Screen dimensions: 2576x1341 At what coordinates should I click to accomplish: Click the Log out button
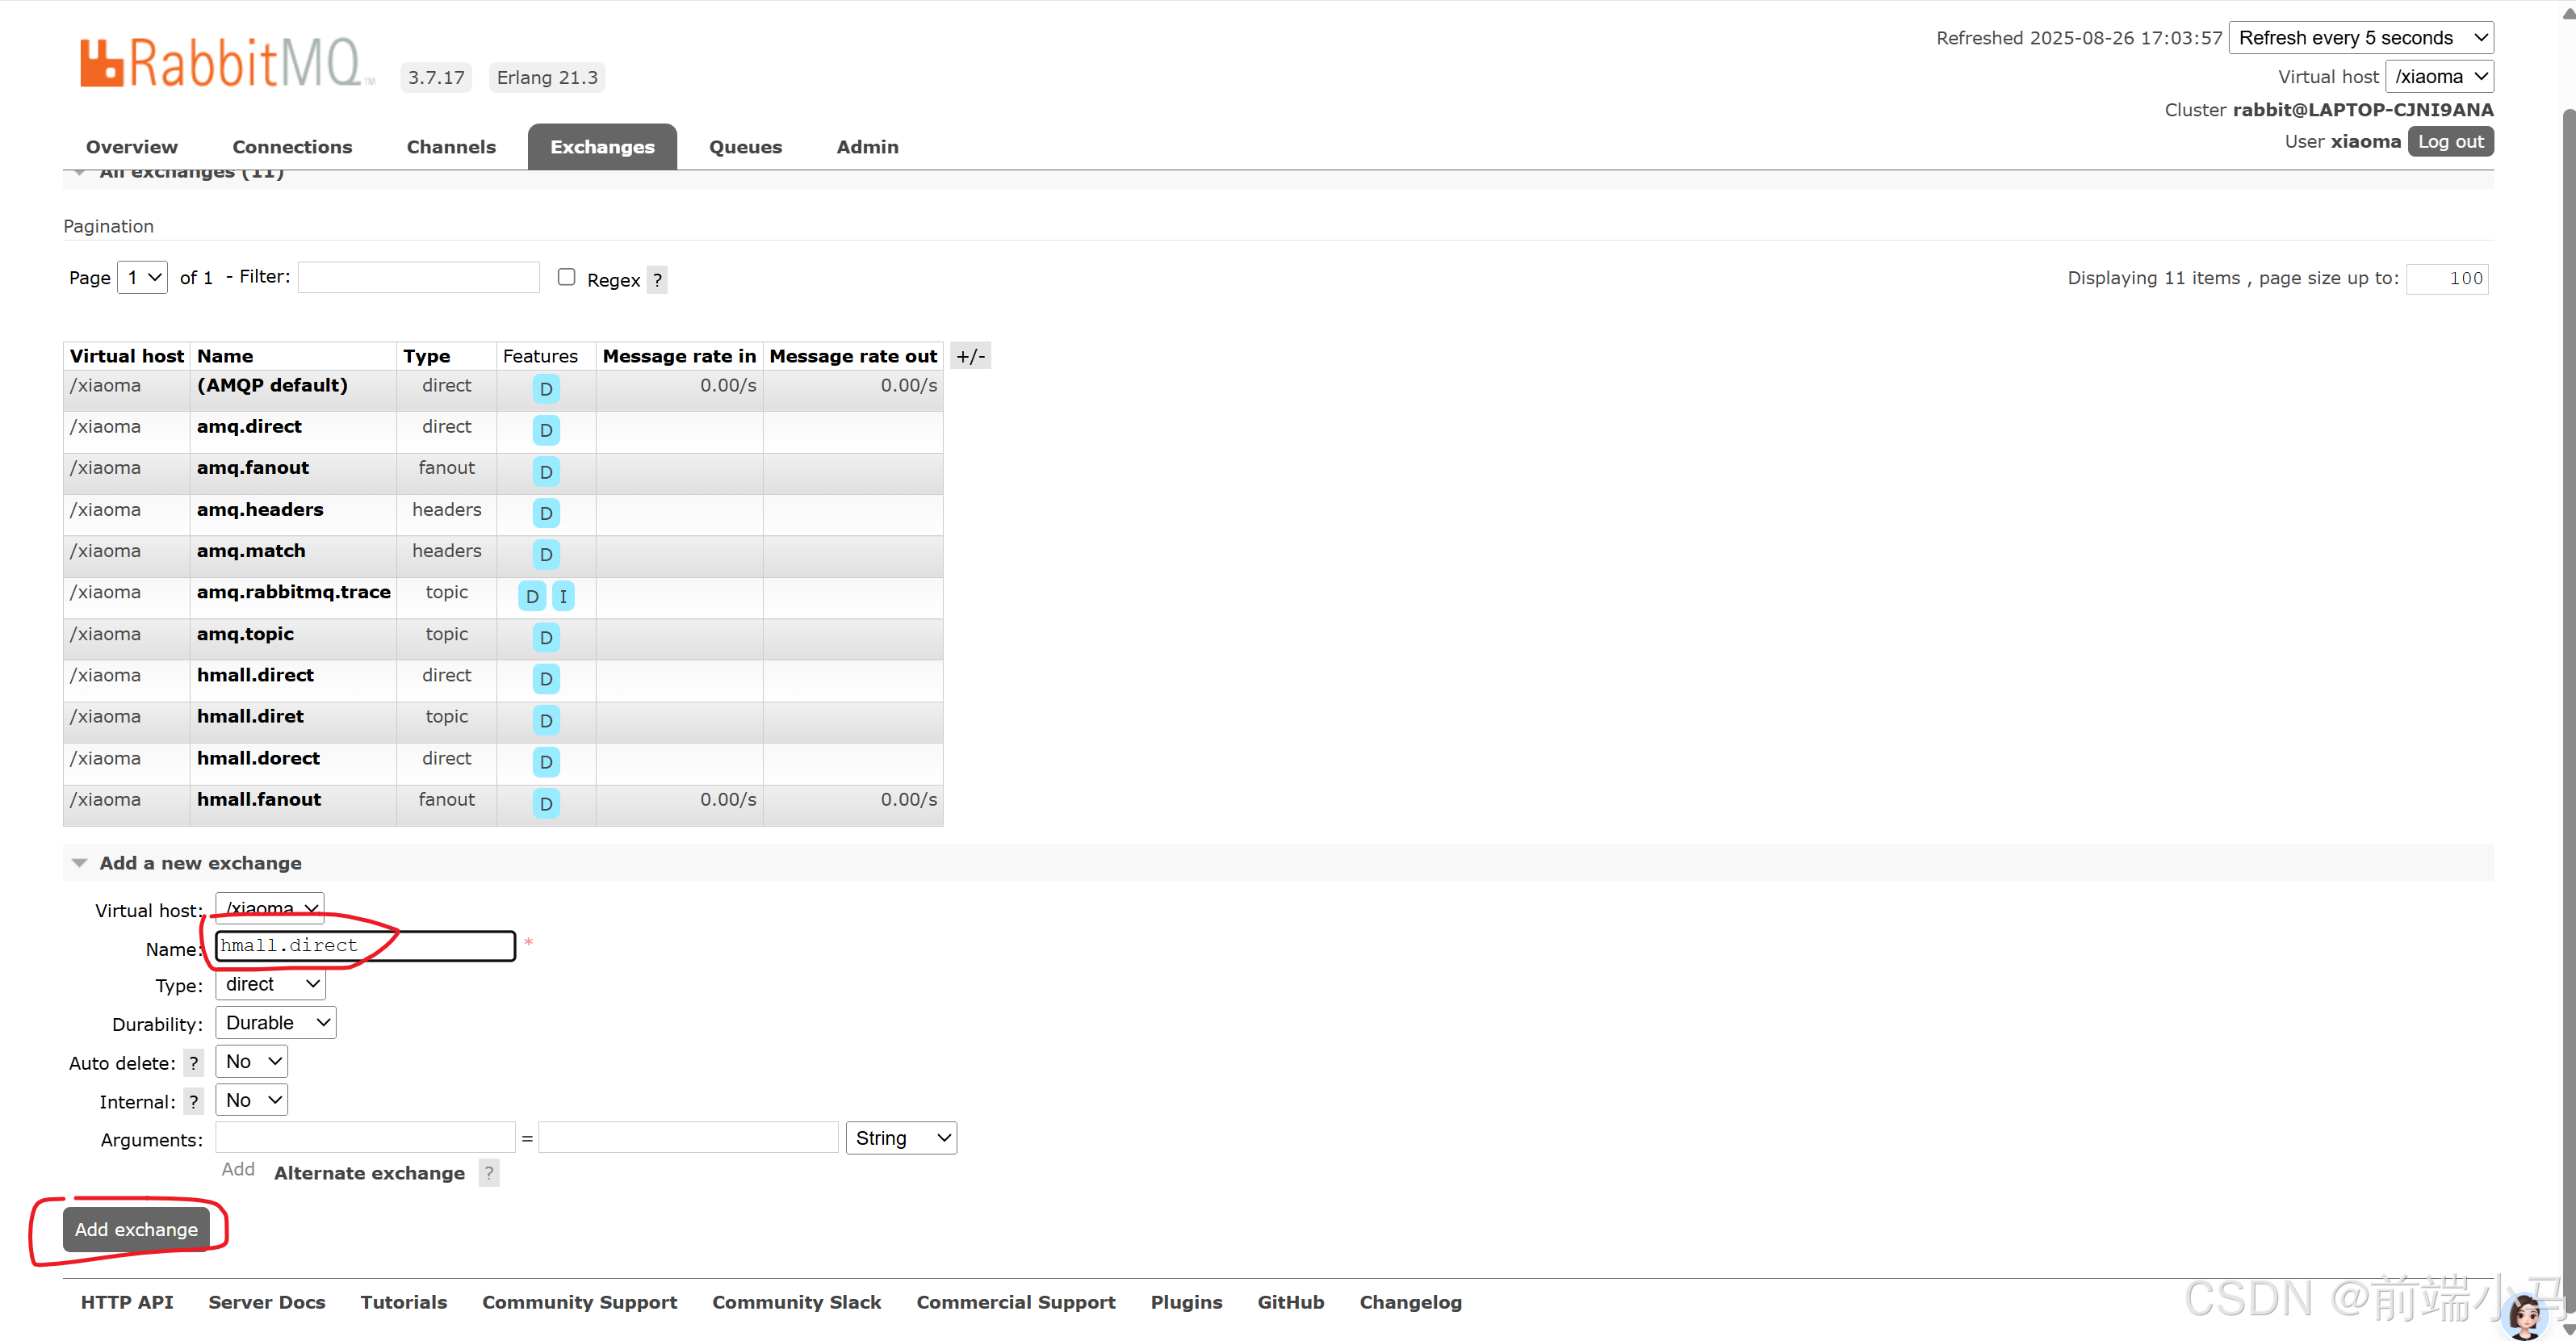(2450, 141)
